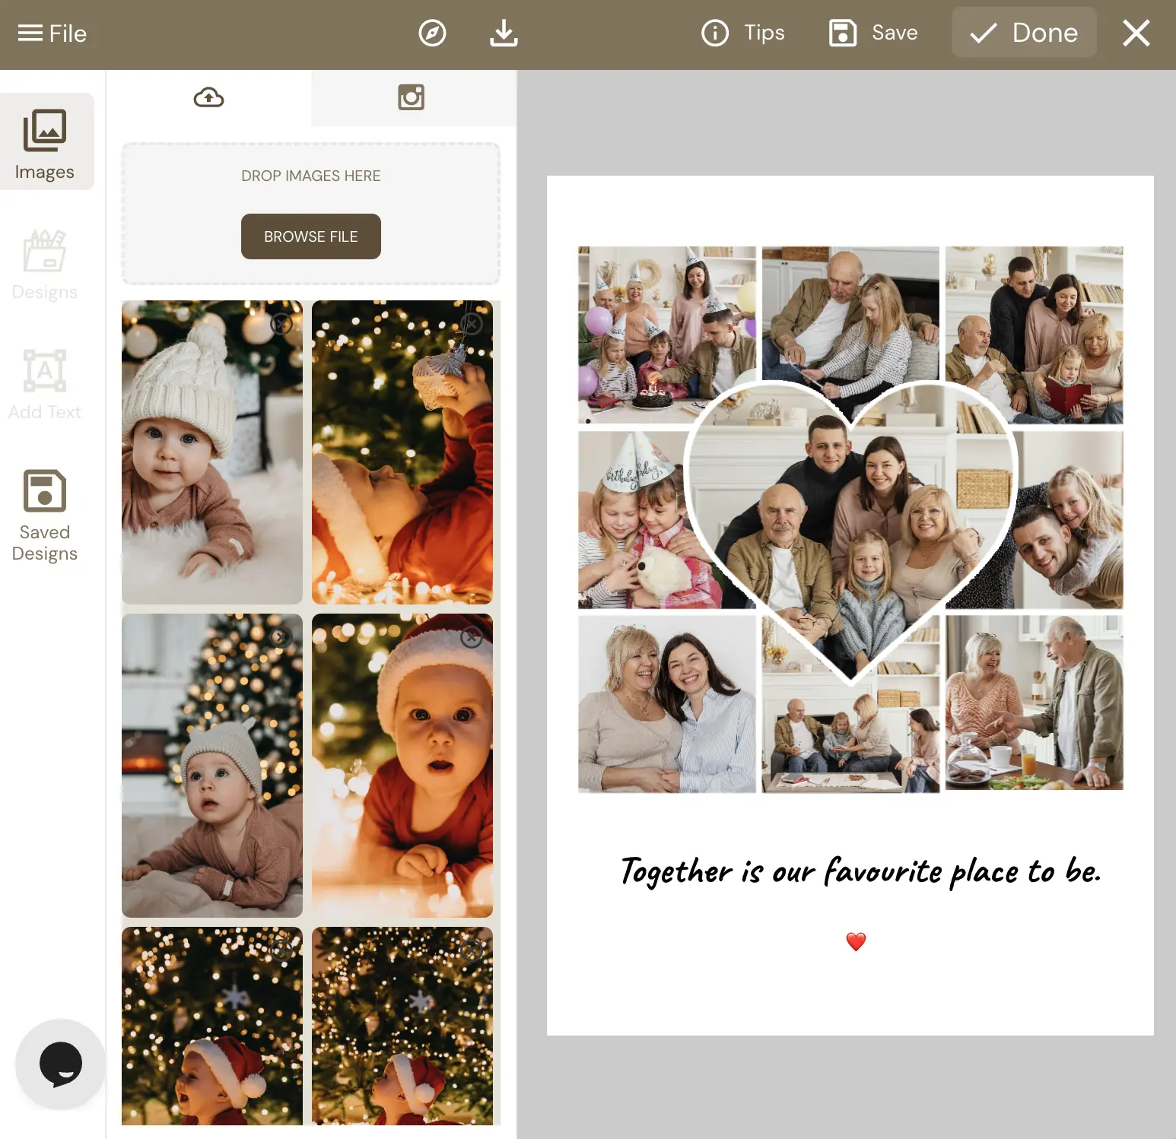
Task: Remove the bottom-left Christmas lights photo
Action: click(281, 950)
